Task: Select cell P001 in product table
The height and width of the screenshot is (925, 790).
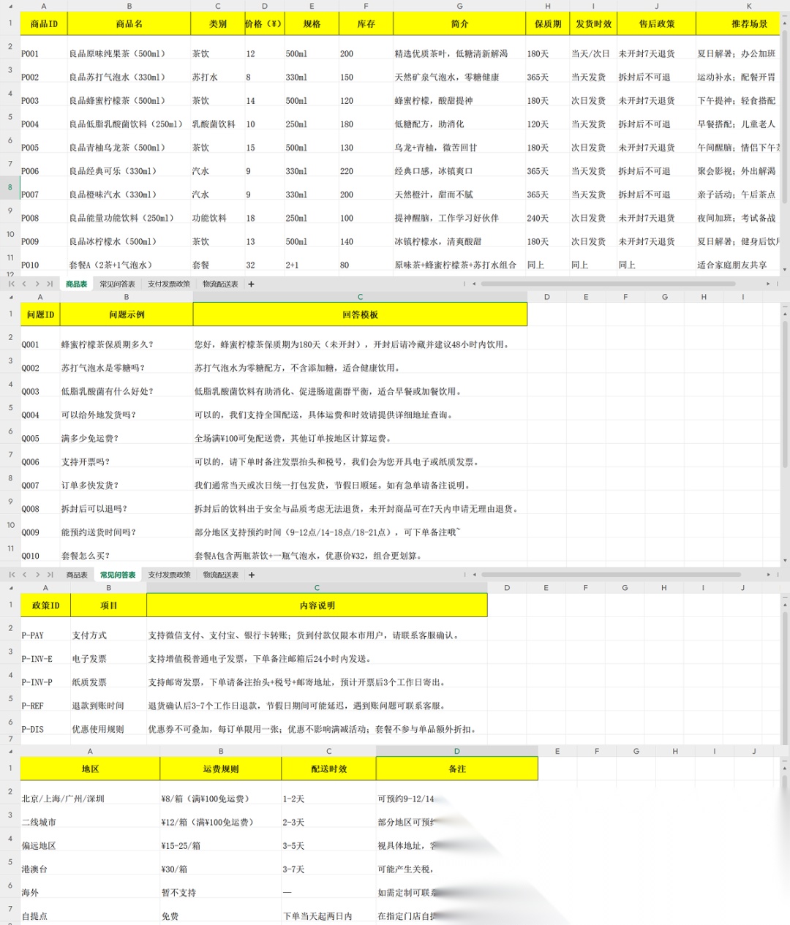Action: [x=44, y=48]
